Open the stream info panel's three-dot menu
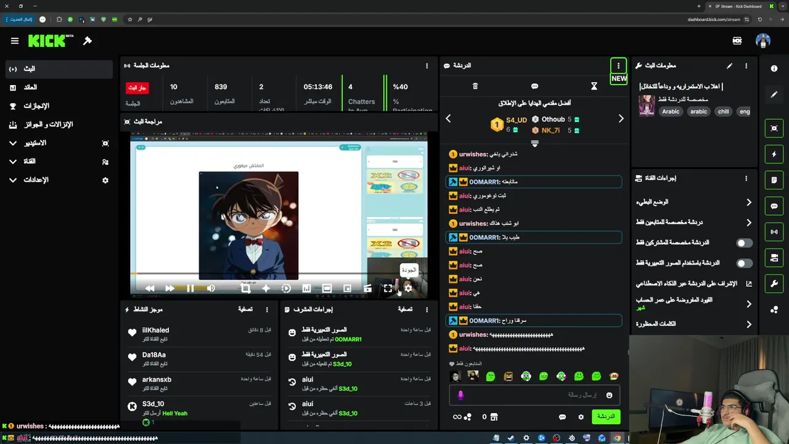The width and height of the screenshot is (789, 444). tap(746, 65)
